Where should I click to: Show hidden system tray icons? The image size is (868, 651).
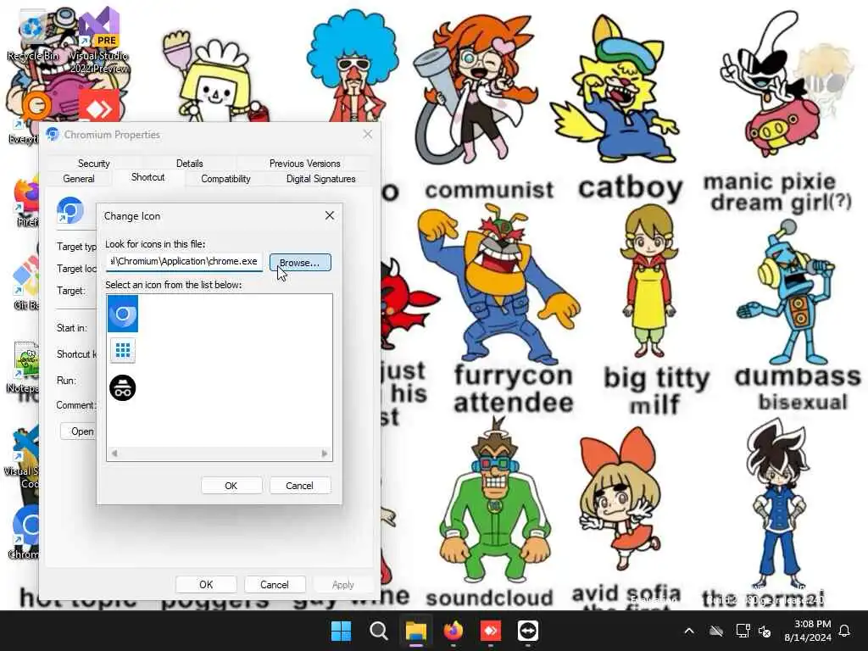tap(689, 631)
